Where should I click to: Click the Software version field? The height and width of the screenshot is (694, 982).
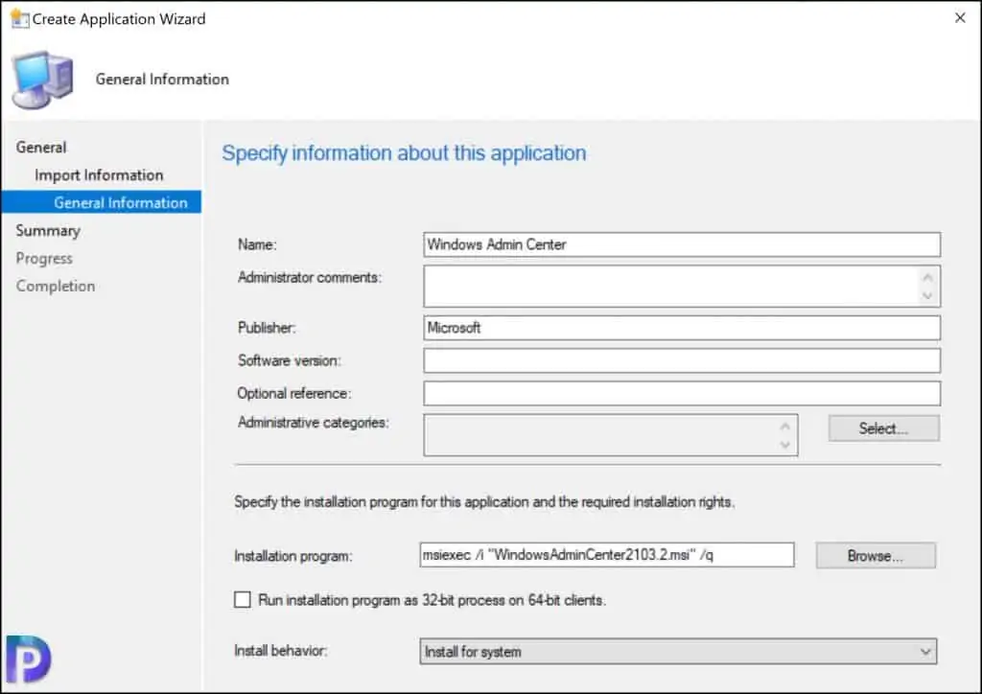(682, 360)
